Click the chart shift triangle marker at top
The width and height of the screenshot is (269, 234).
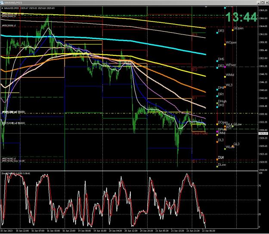tap(206, 7)
